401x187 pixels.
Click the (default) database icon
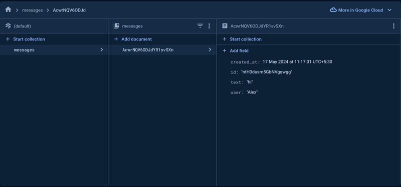pos(8,26)
